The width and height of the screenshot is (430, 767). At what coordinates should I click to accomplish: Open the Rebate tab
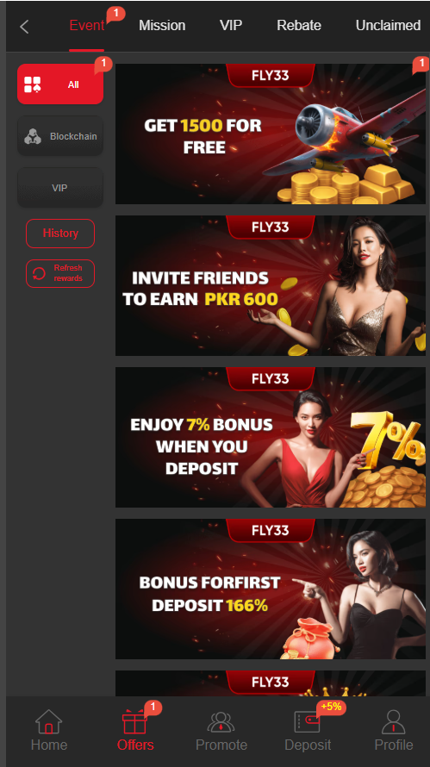tap(299, 26)
